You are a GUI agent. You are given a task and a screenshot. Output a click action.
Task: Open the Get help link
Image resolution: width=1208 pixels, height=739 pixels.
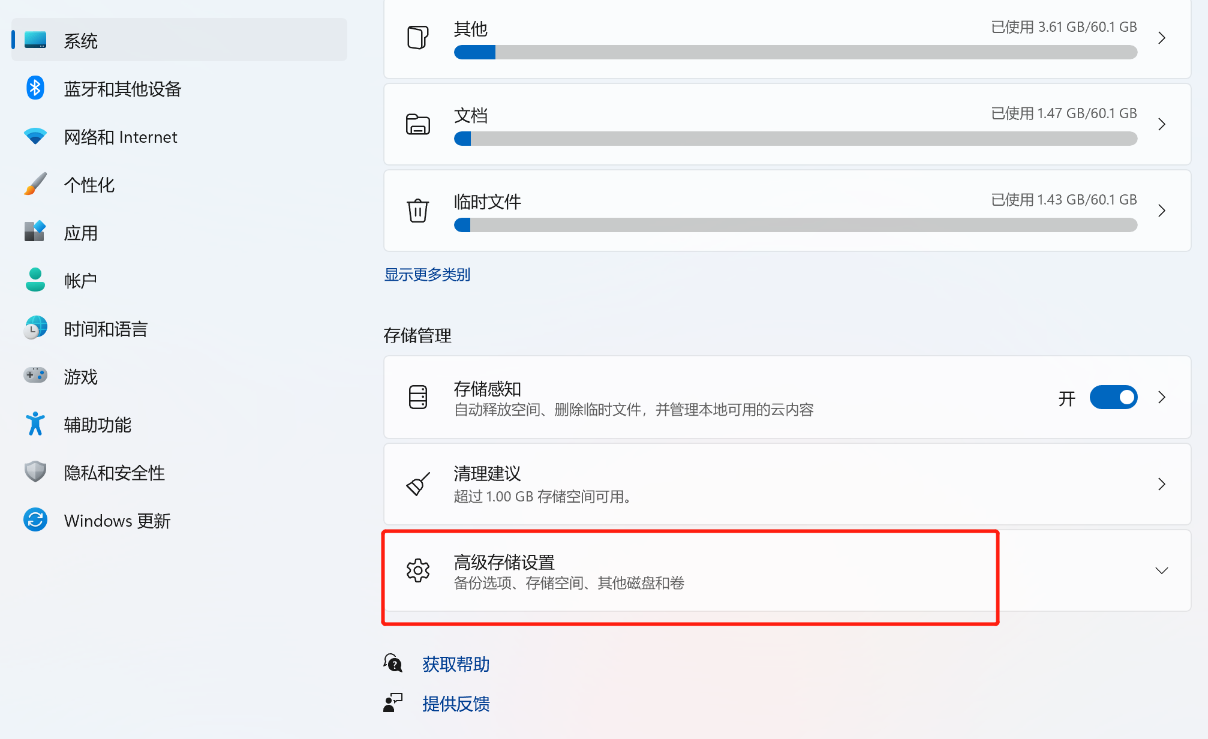pos(456,664)
